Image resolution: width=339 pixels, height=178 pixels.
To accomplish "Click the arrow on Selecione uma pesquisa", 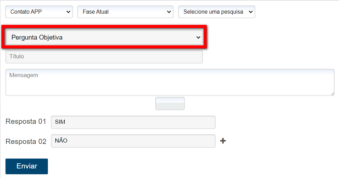I will pos(250,12).
